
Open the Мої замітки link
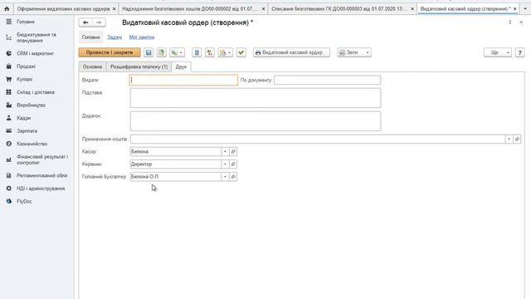tap(142, 37)
